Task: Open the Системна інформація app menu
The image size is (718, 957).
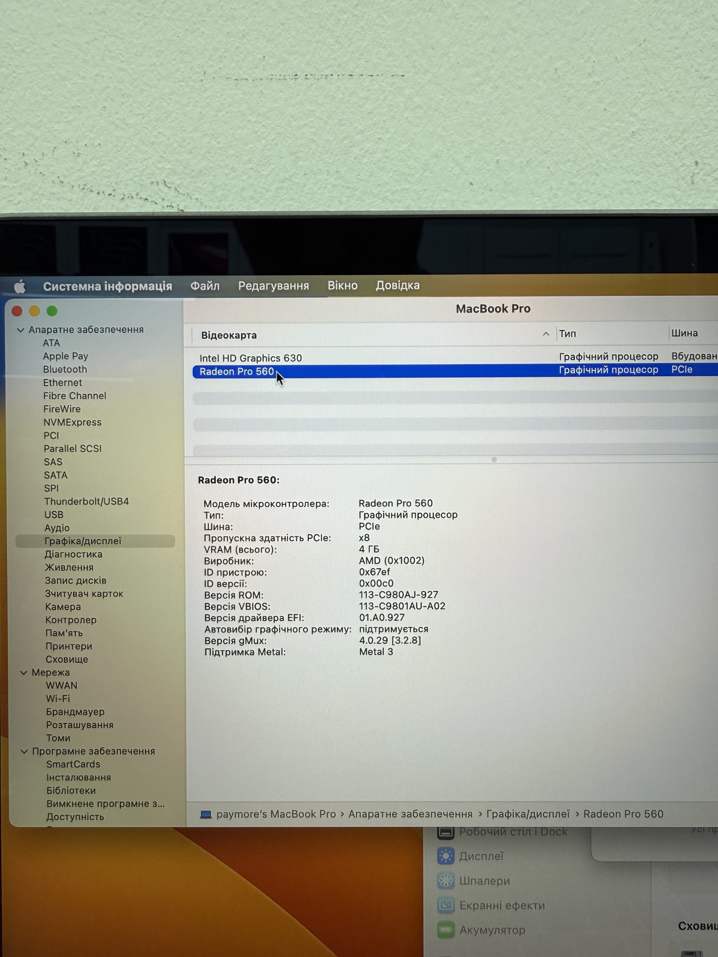Action: coord(108,286)
